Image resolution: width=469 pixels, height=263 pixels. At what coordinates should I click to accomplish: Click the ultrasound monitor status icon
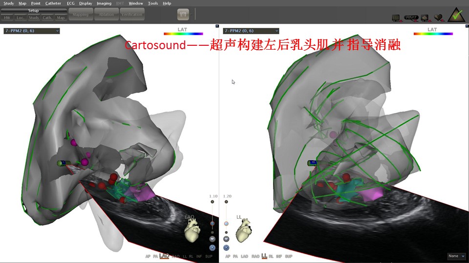click(x=426, y=18)
